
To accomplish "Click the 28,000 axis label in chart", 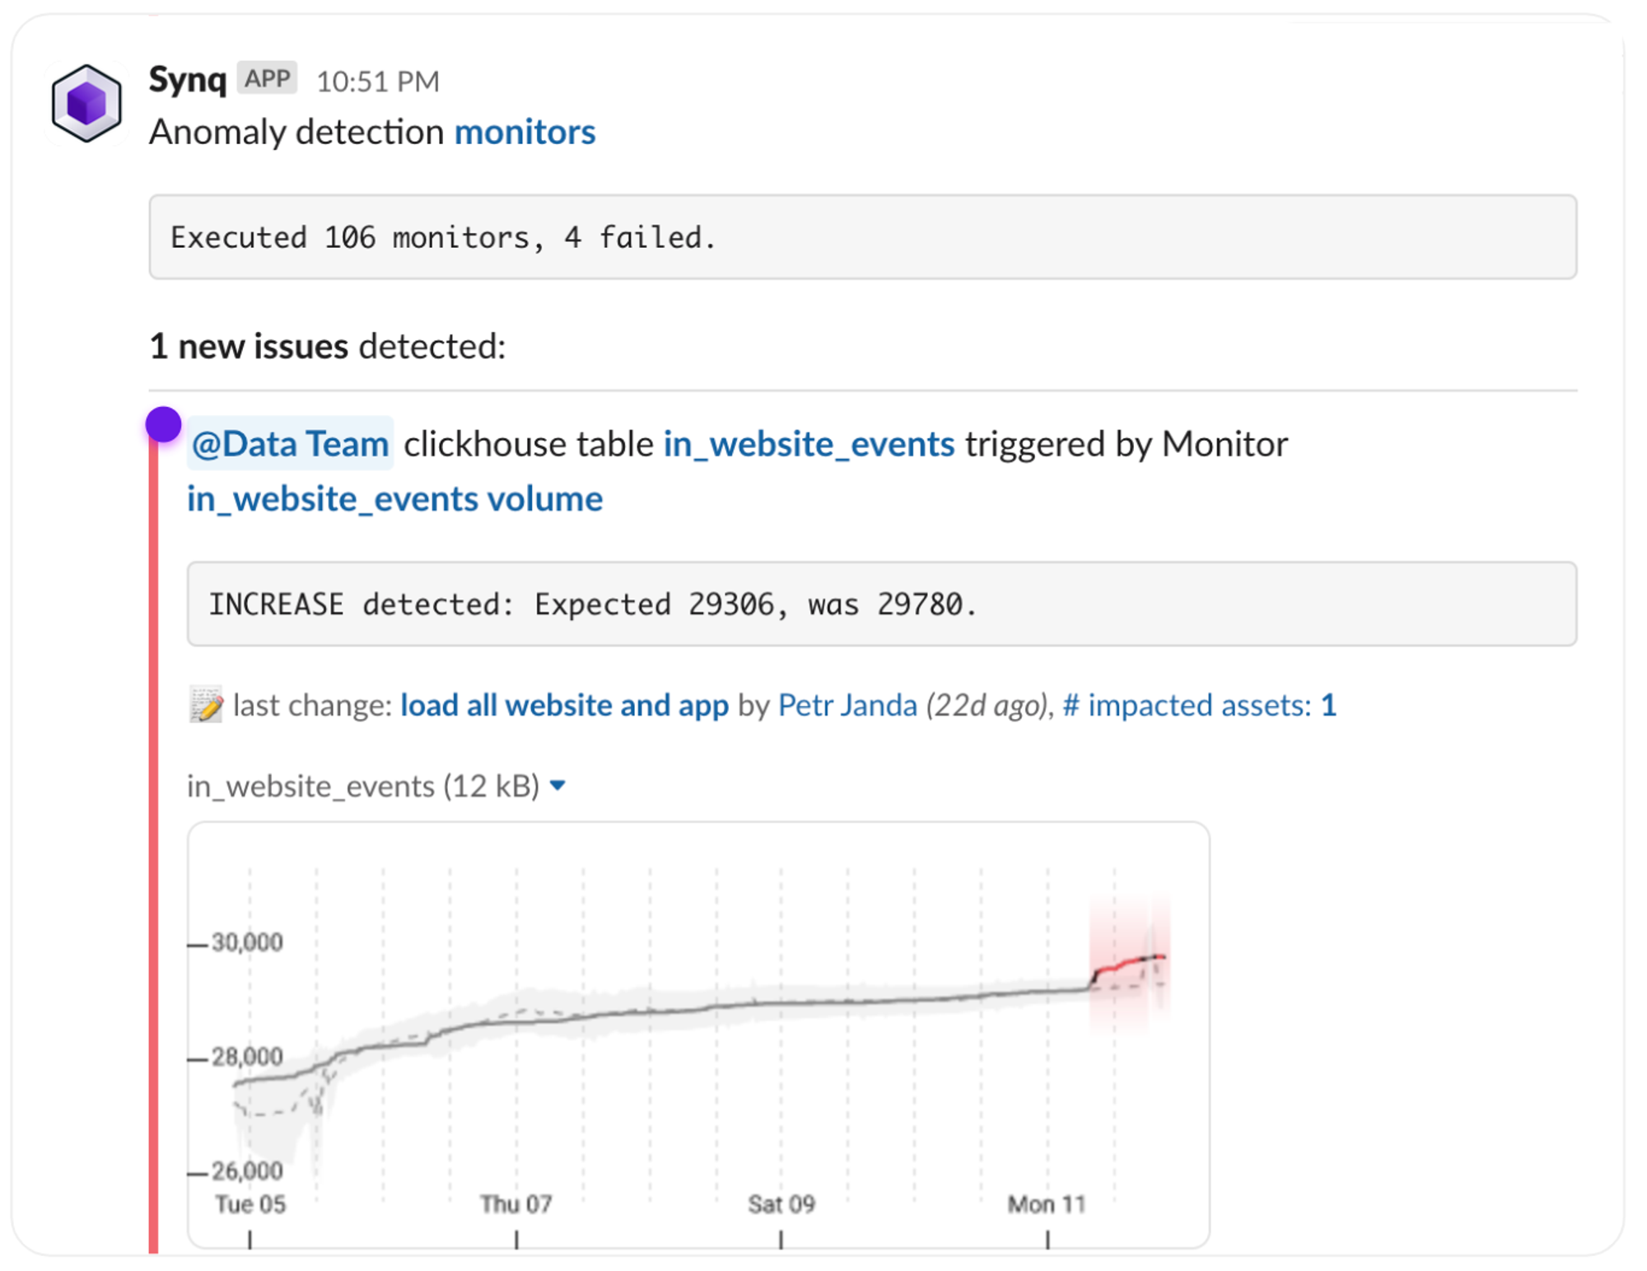I will (x=246, y=1057).
